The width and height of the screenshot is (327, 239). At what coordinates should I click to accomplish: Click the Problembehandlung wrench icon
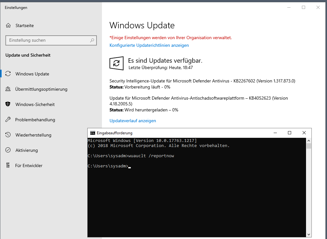(x=8, y=120)
